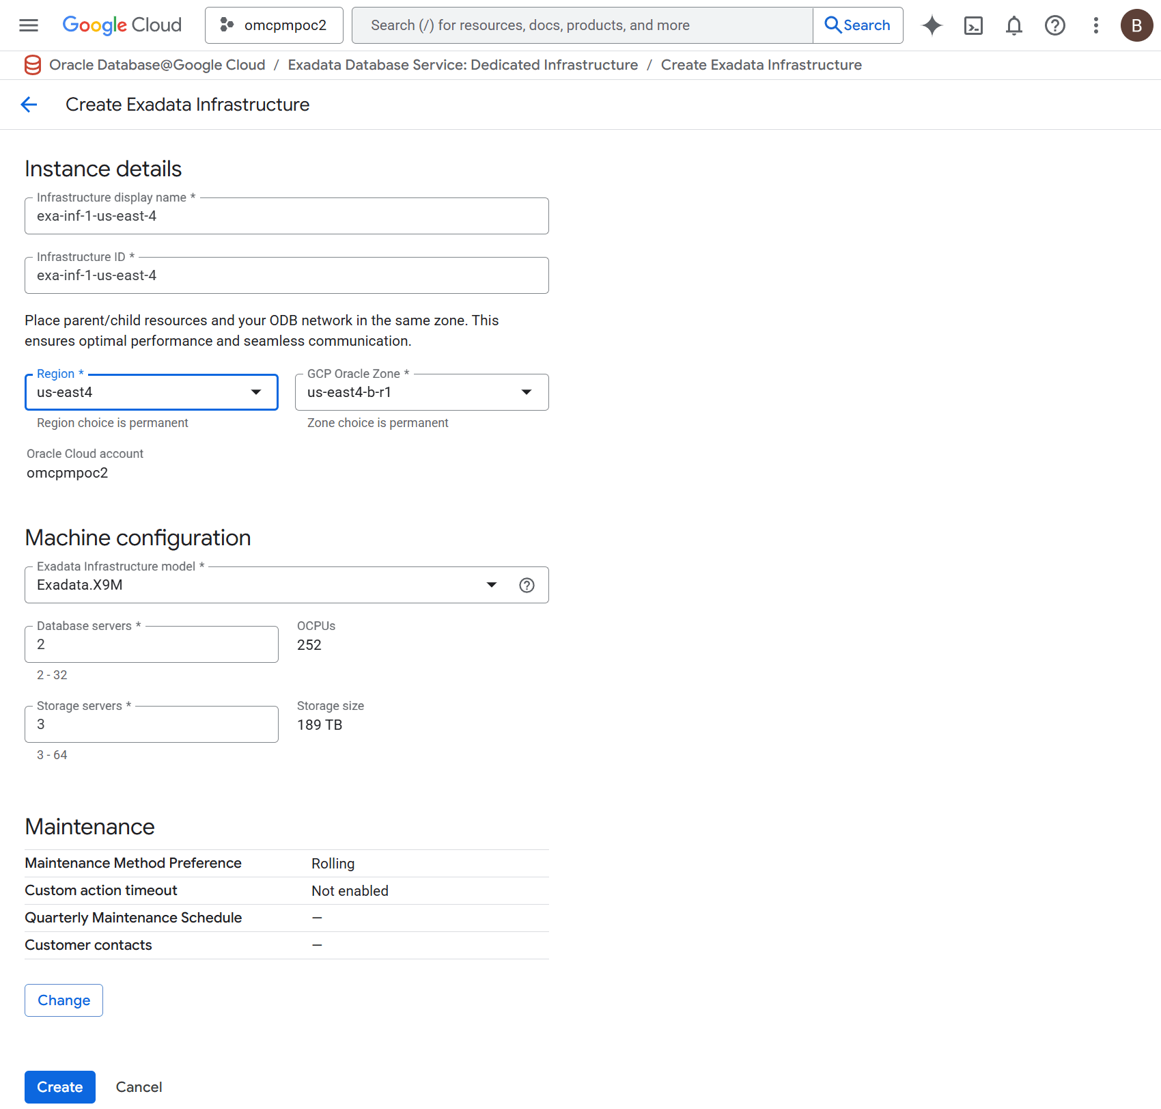Open the Gemini assistant

(x=932, y=25)
